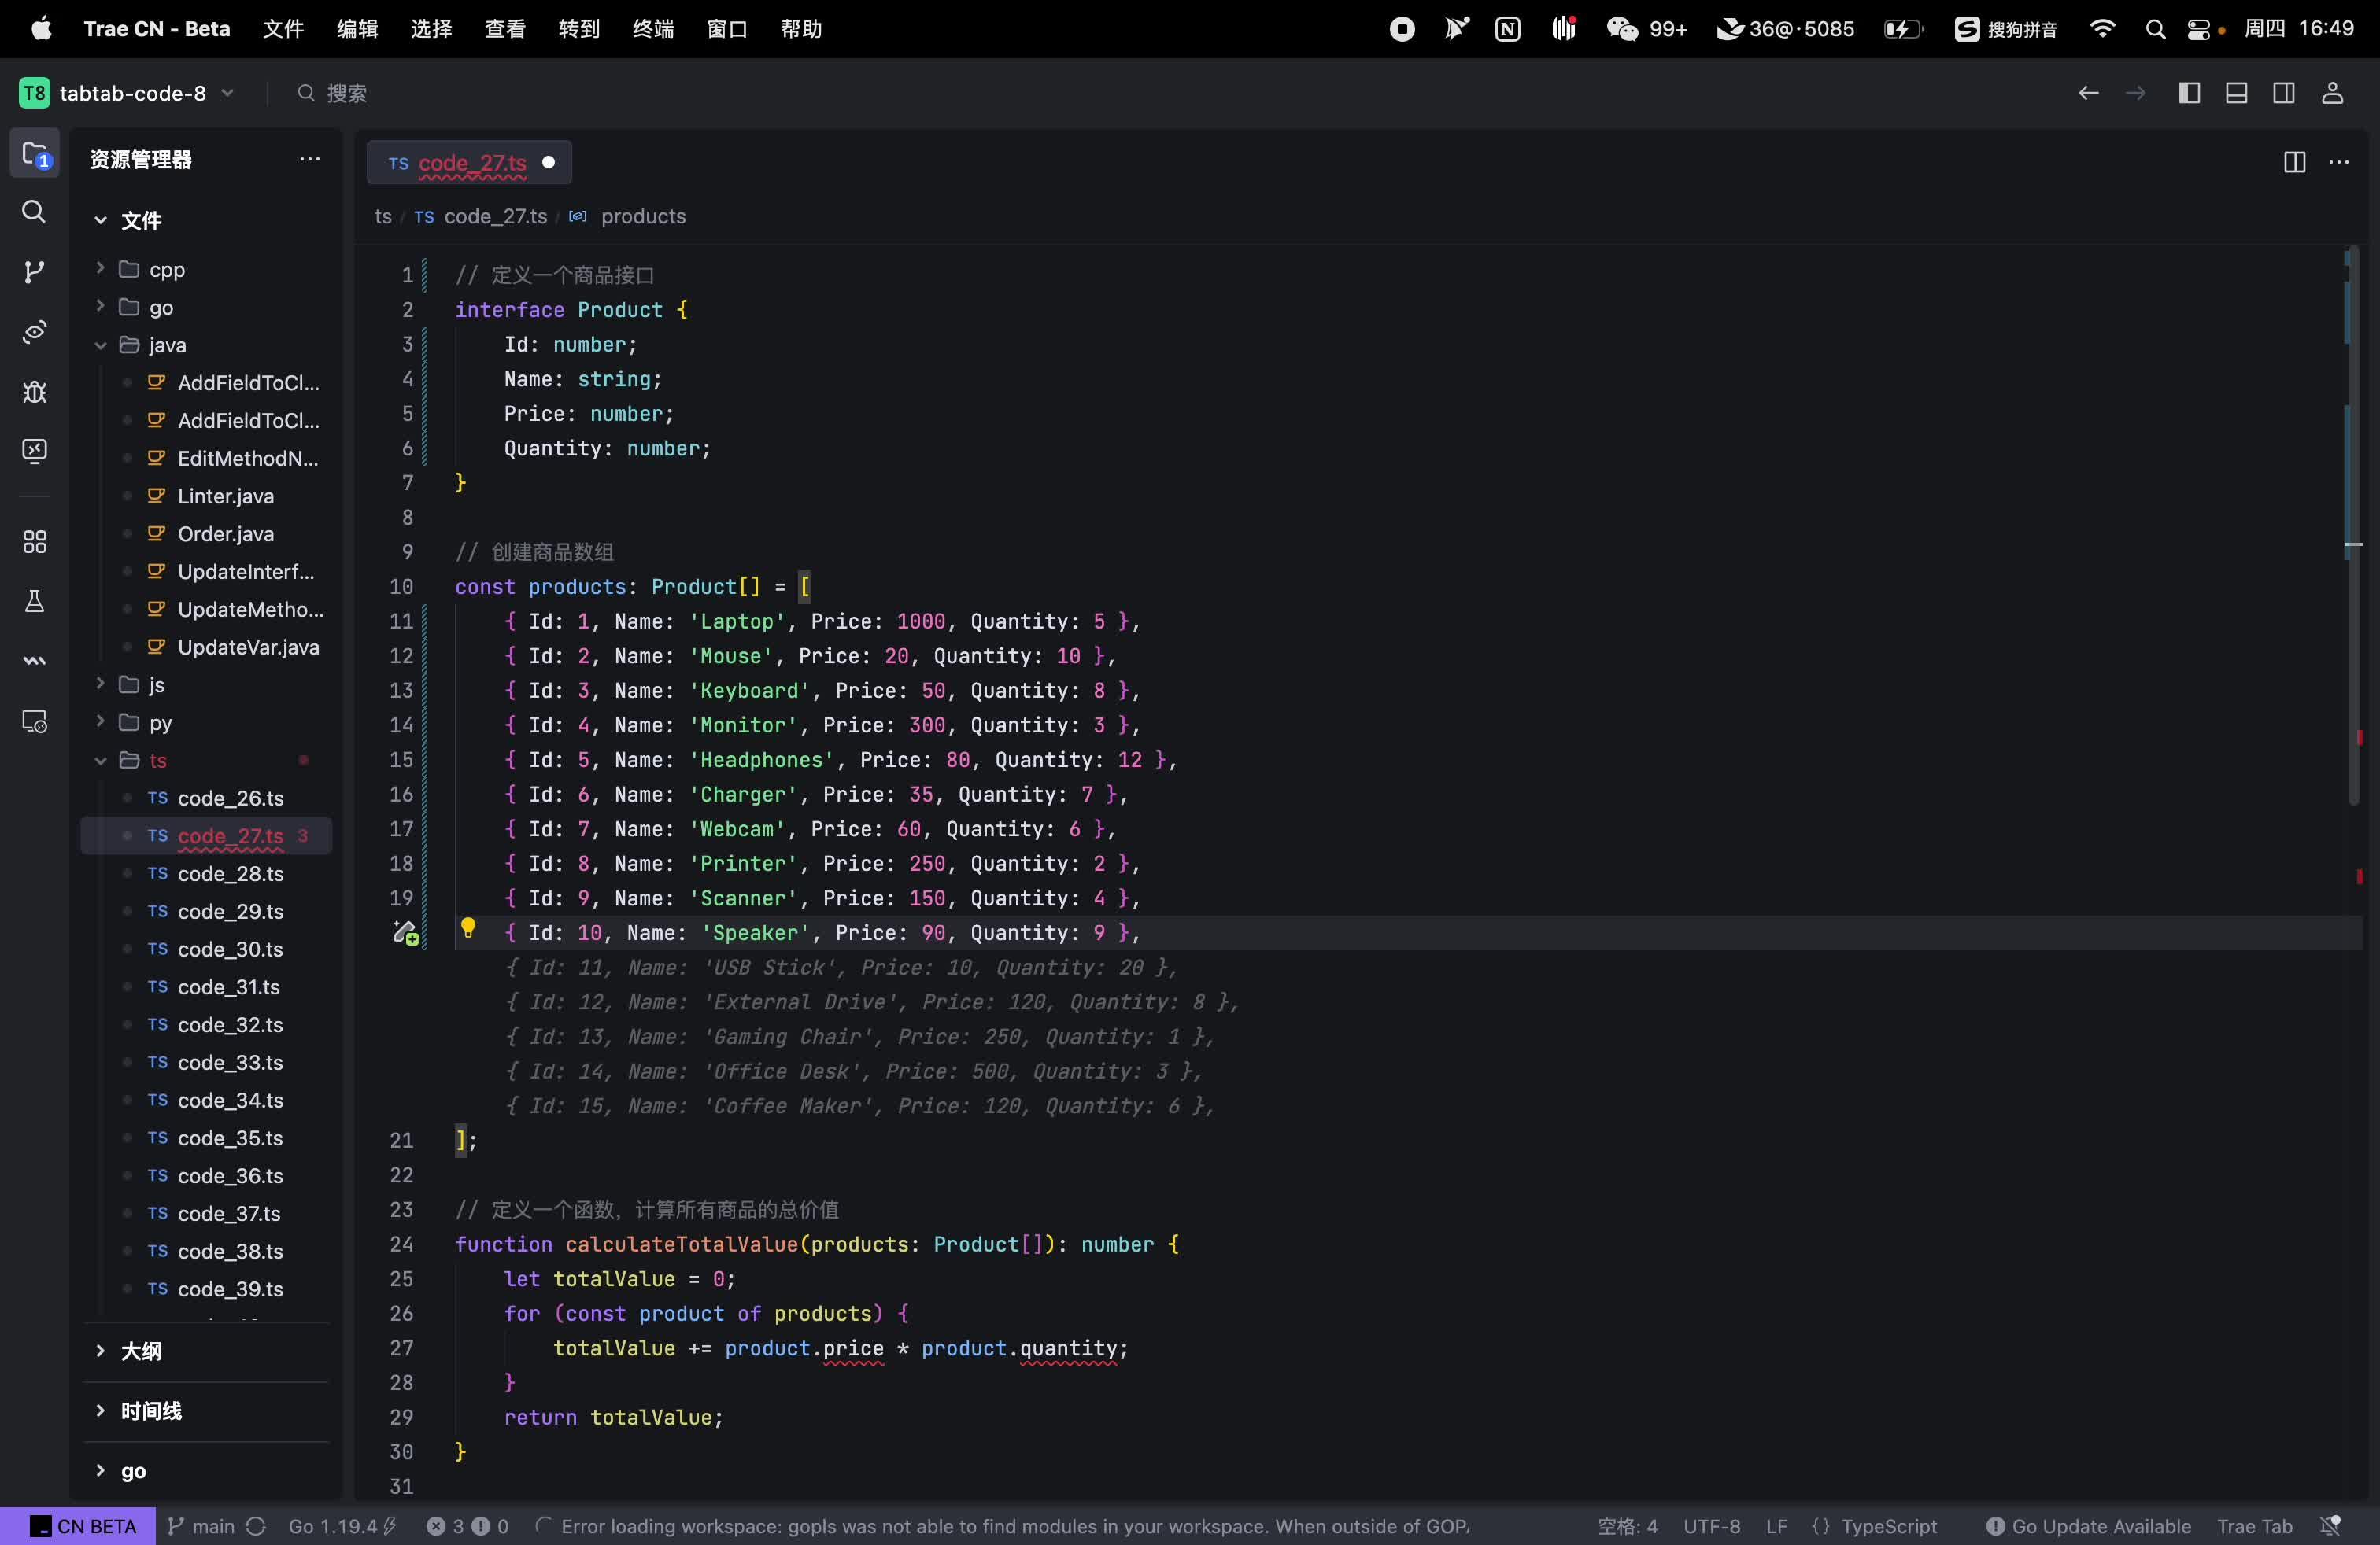Click the notifications bell in status bar
Screen dimensions: 2380x1545
2330,1526
